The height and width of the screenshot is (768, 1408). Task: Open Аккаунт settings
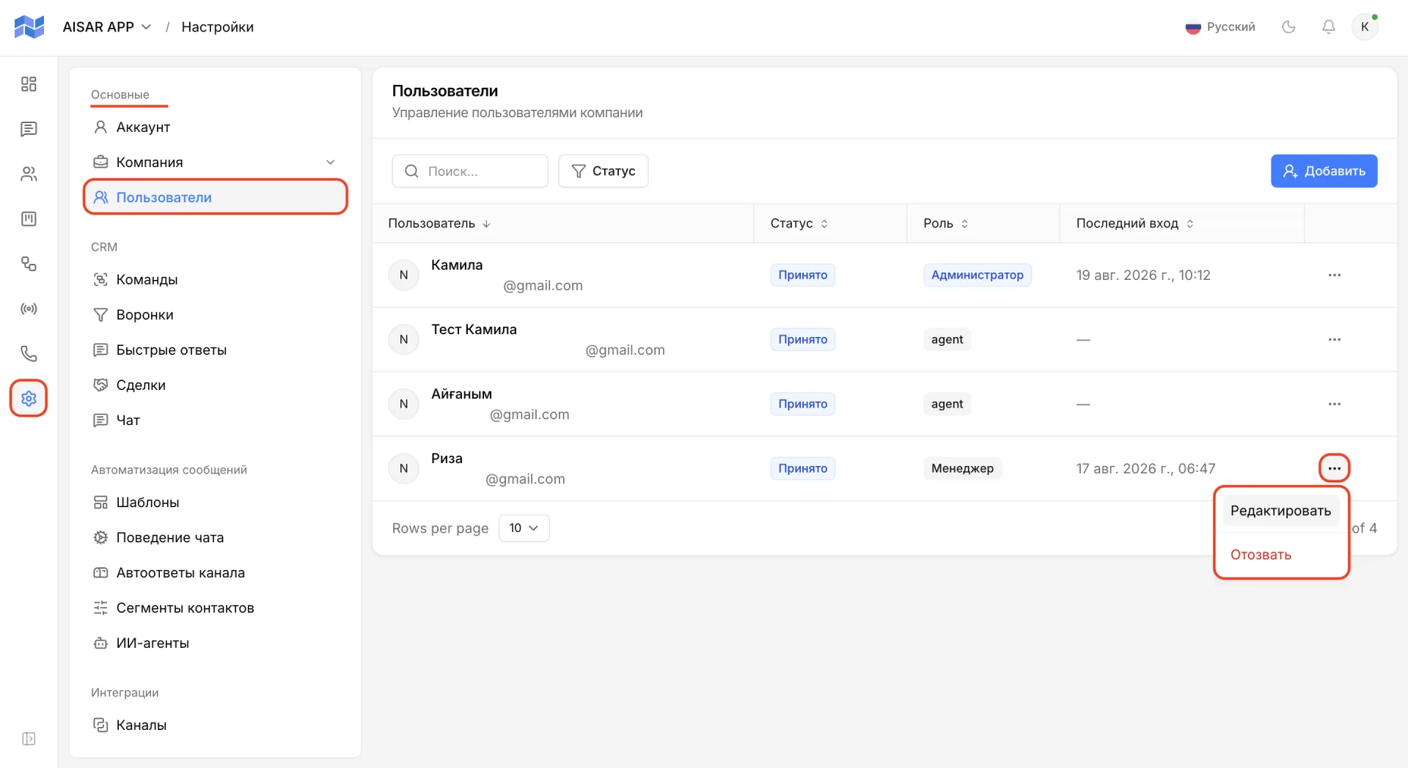(x=215, y=127)
